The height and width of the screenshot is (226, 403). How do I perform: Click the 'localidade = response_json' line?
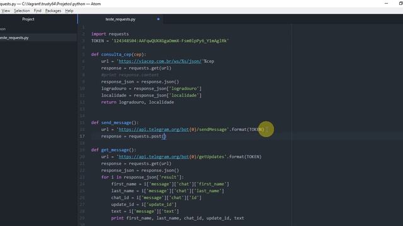pyautogui.click(x=151, y=95)
